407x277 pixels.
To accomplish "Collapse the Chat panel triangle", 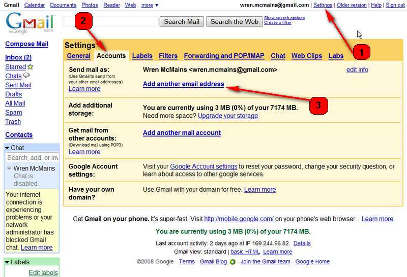I will [7, 148].
